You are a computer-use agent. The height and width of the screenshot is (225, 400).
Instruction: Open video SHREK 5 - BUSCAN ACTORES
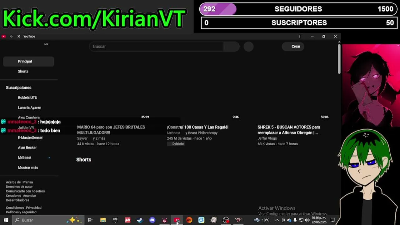pyautogui.click(x=289, y=130)
